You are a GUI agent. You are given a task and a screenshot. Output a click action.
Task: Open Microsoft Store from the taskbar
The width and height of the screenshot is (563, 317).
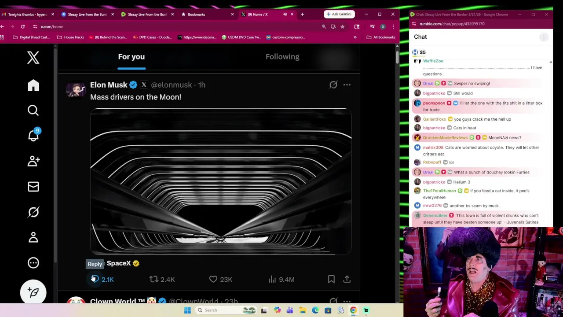328,310
